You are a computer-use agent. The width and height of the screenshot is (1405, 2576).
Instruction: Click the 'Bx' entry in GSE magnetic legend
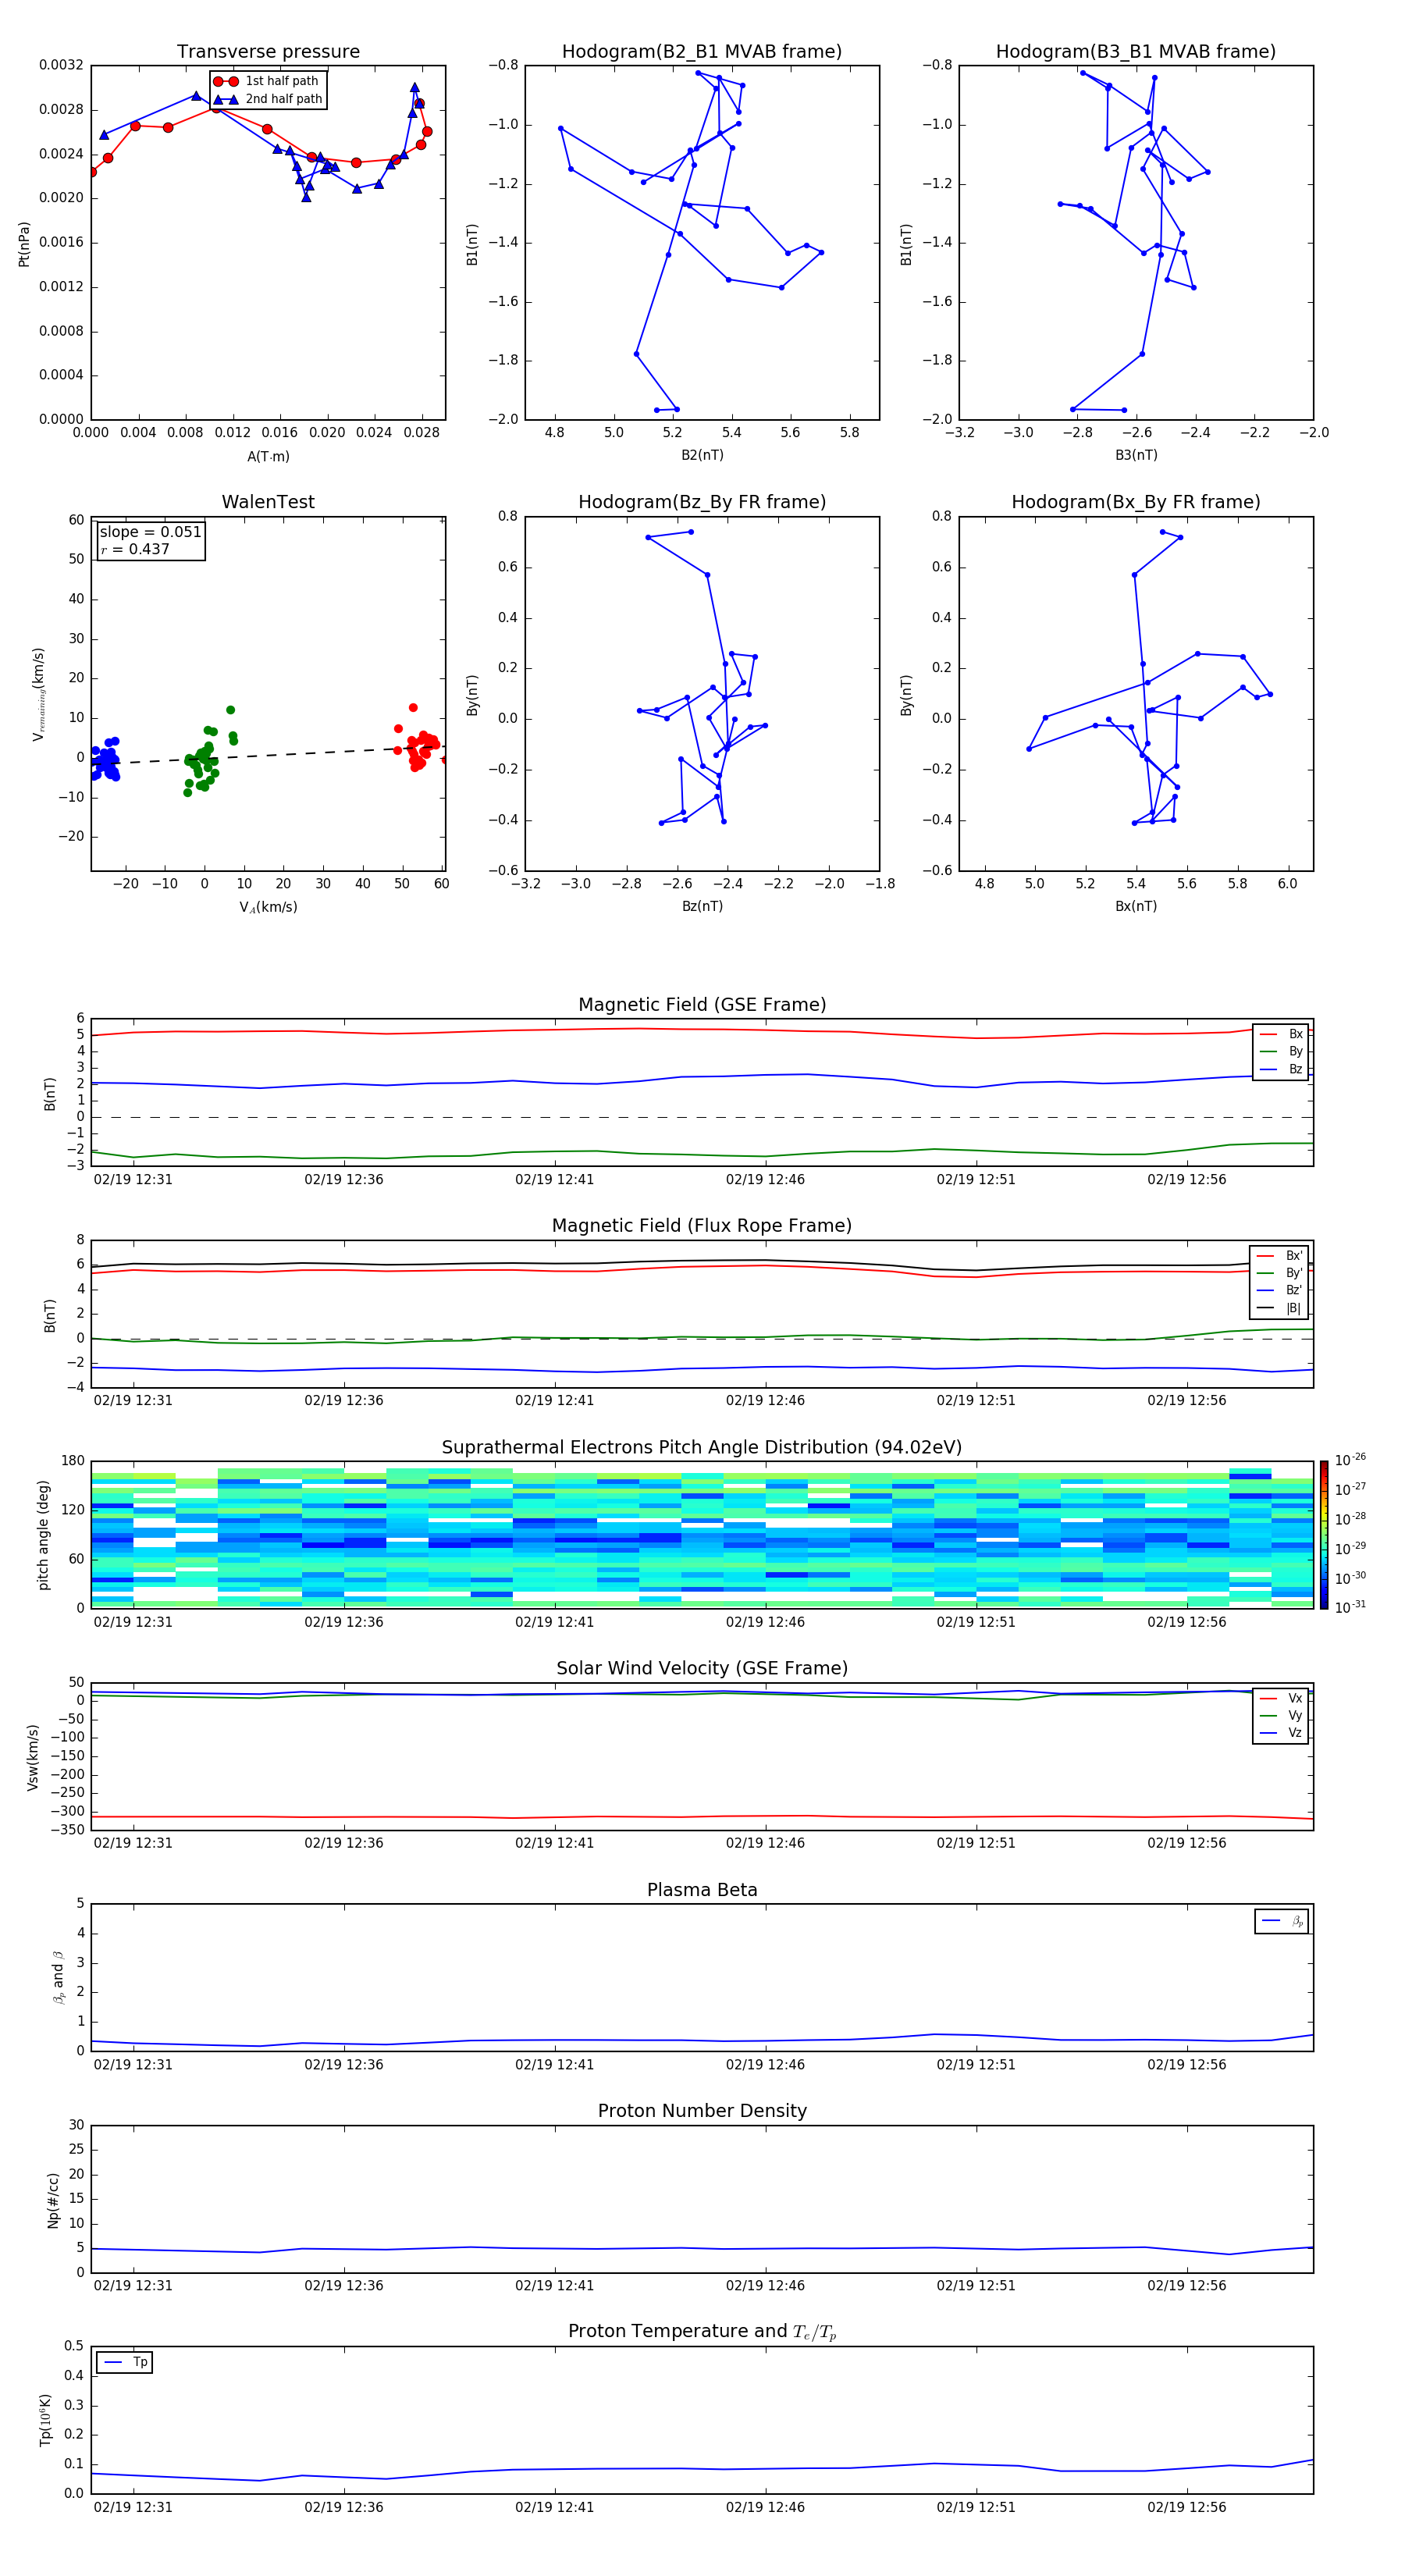click(x=1282, y=1034)
